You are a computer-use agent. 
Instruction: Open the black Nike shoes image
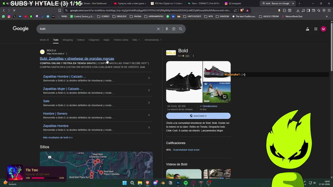coord(184,82)
